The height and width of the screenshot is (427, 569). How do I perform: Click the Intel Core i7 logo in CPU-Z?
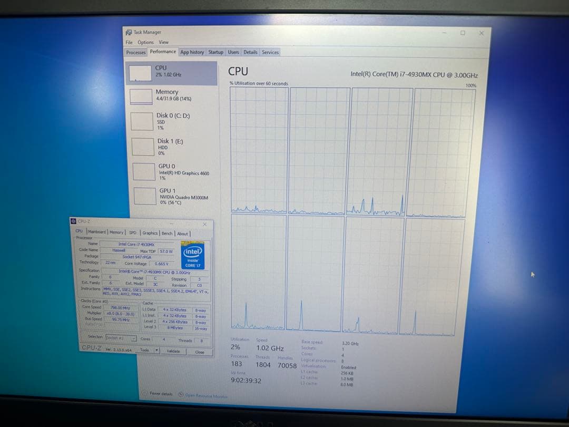pos(193,253)
